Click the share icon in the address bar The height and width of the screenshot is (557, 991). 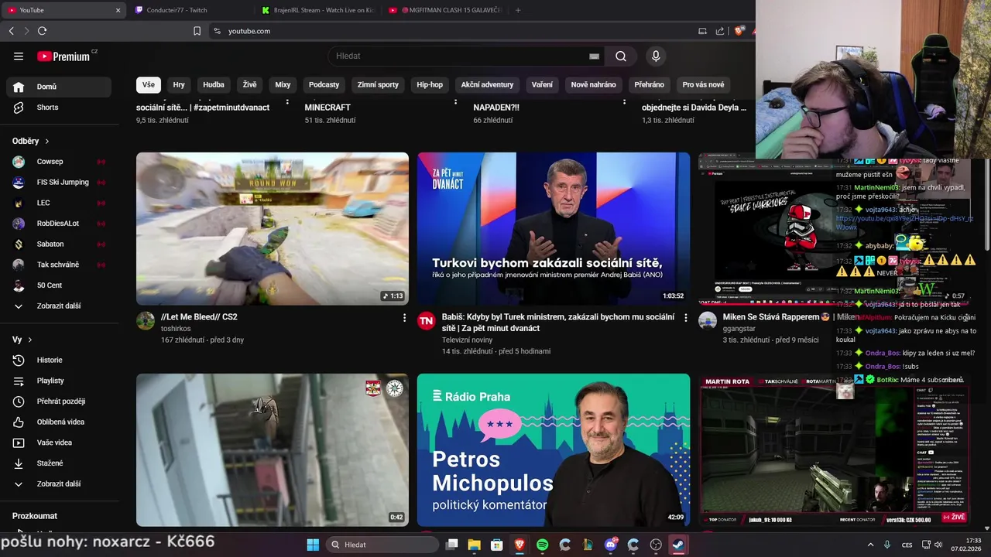[x=720, y=31]
